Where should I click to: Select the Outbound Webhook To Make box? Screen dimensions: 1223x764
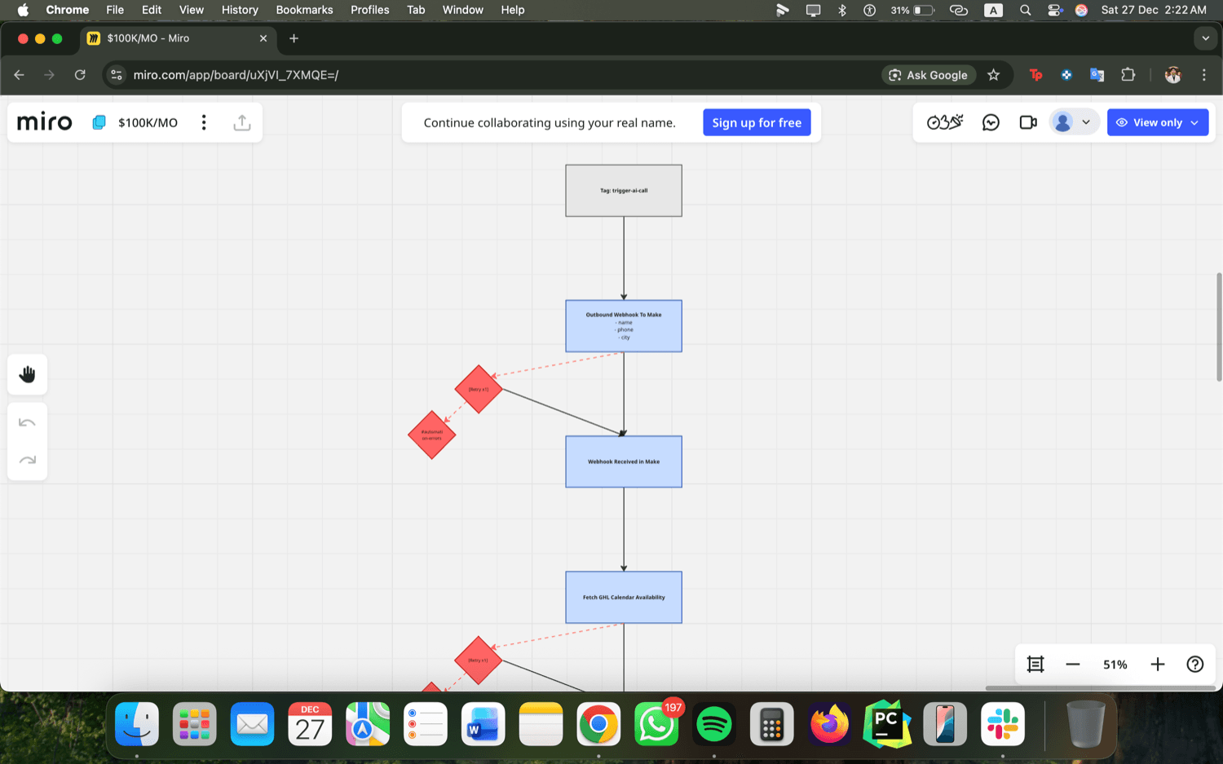coord(624,326)
